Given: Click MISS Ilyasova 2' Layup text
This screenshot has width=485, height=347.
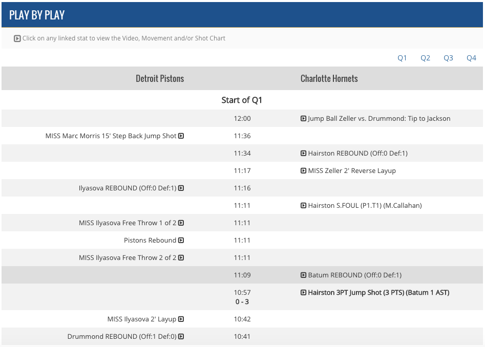Looking at the screenshot, I should 142,319.
